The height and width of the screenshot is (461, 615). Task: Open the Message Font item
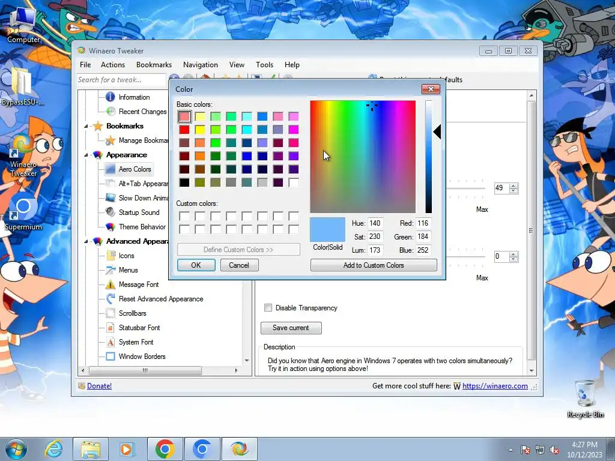click(x=139, y=284)
